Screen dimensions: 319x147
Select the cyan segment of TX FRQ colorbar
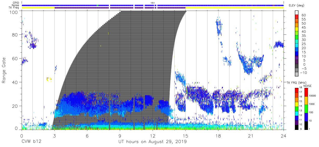297,113
